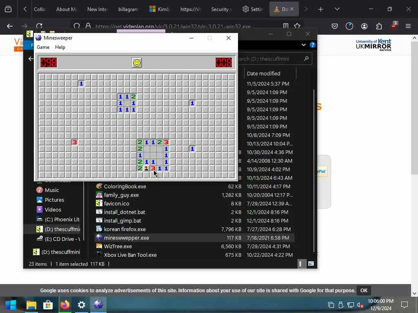The image size is (418, 313).
Task: Toggle reader view icon in address bar
Action: click(x=286, y=26)
